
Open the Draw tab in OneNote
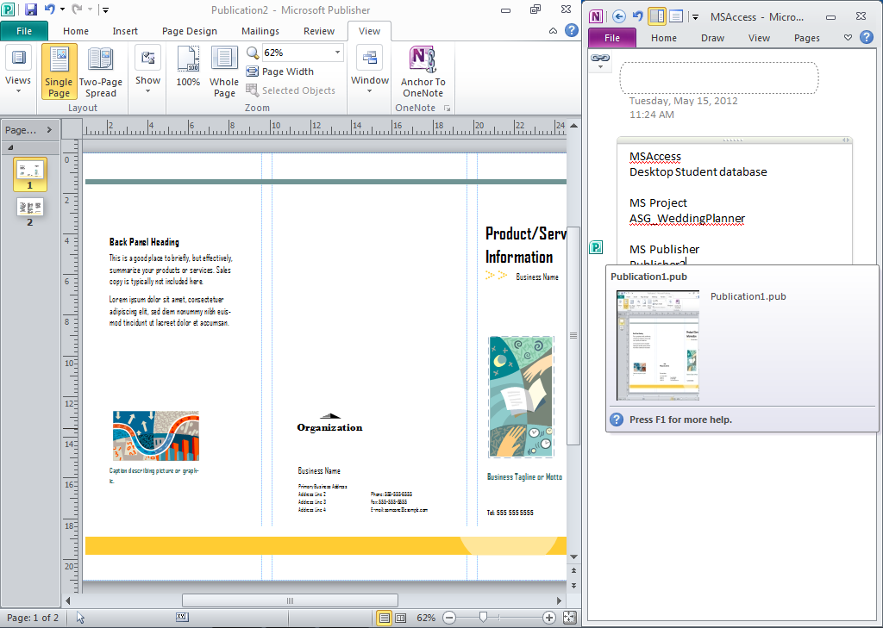pyautogui.click(x=712, y=37)
